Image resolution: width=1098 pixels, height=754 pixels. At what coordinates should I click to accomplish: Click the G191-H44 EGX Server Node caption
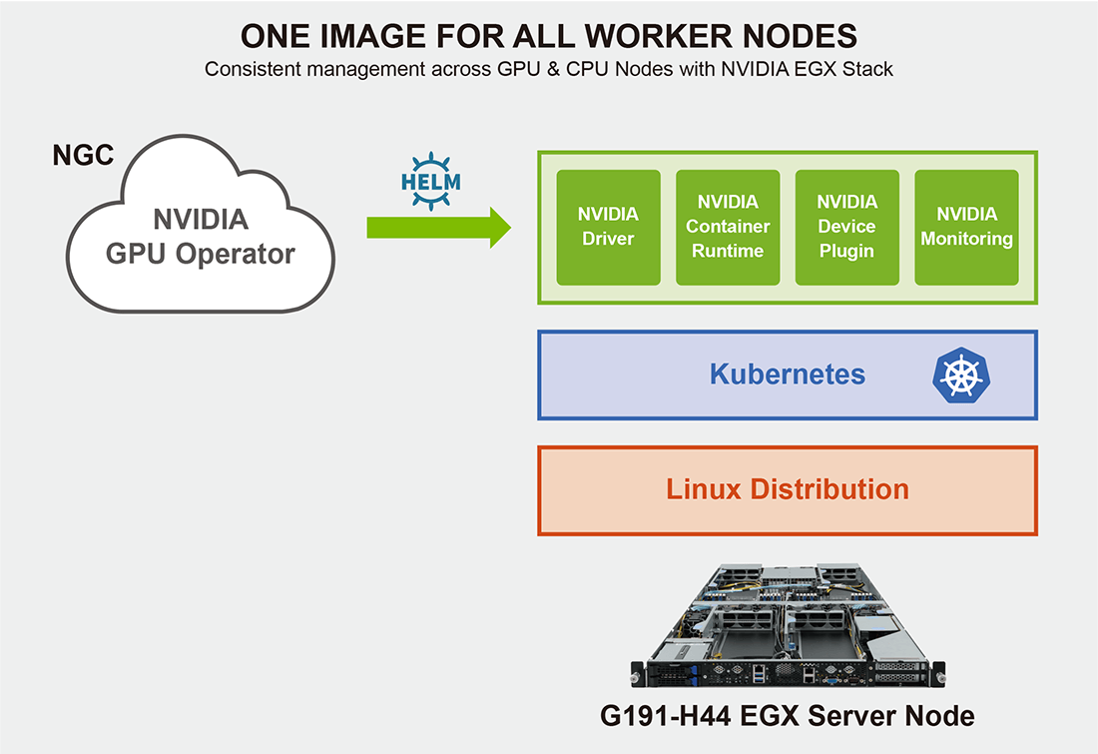pos(787,716)
